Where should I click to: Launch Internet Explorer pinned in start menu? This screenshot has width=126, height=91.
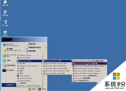13,45
